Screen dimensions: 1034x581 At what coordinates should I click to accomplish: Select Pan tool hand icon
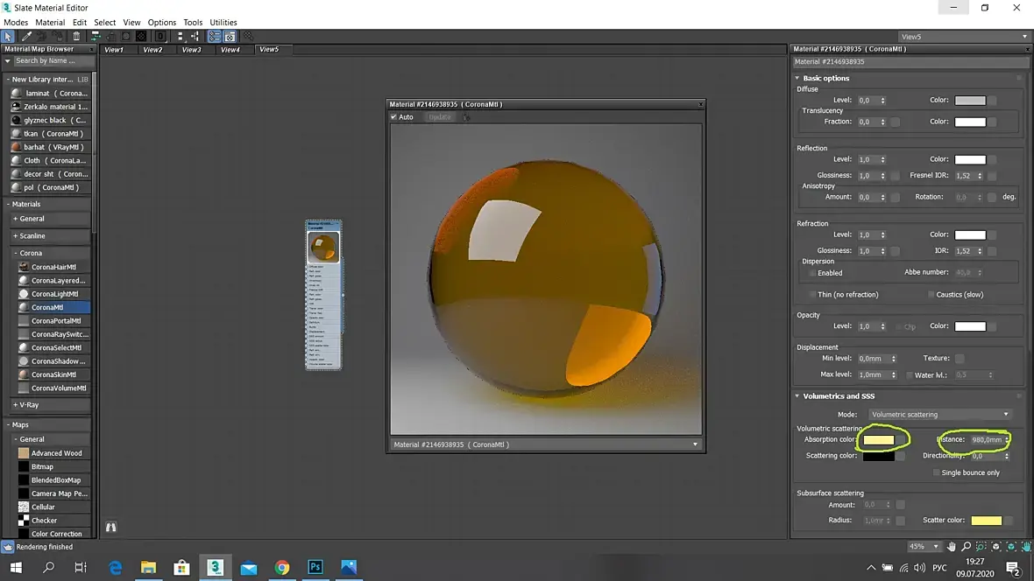951,547
